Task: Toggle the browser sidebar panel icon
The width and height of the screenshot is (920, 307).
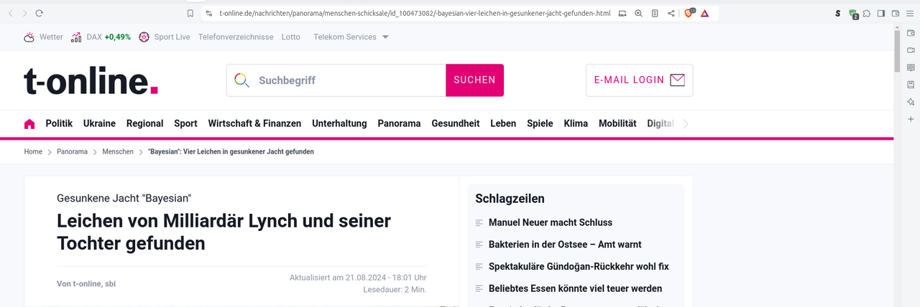Action: pyautogui.click(x=881, y=13)
